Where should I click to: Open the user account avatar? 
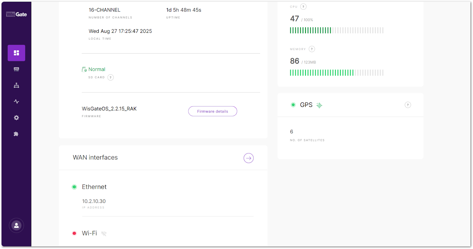click(17, 226)
